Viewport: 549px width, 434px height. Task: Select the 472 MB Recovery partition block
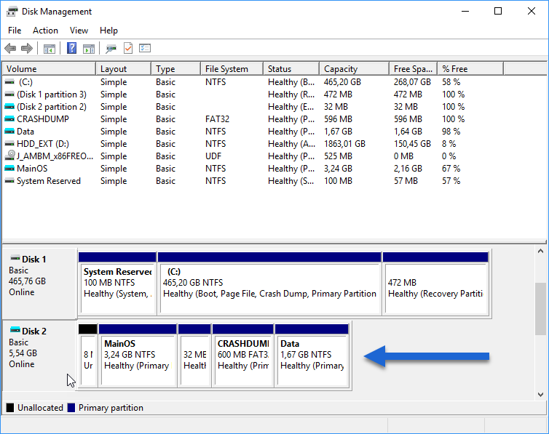click(x=436, y=284)
